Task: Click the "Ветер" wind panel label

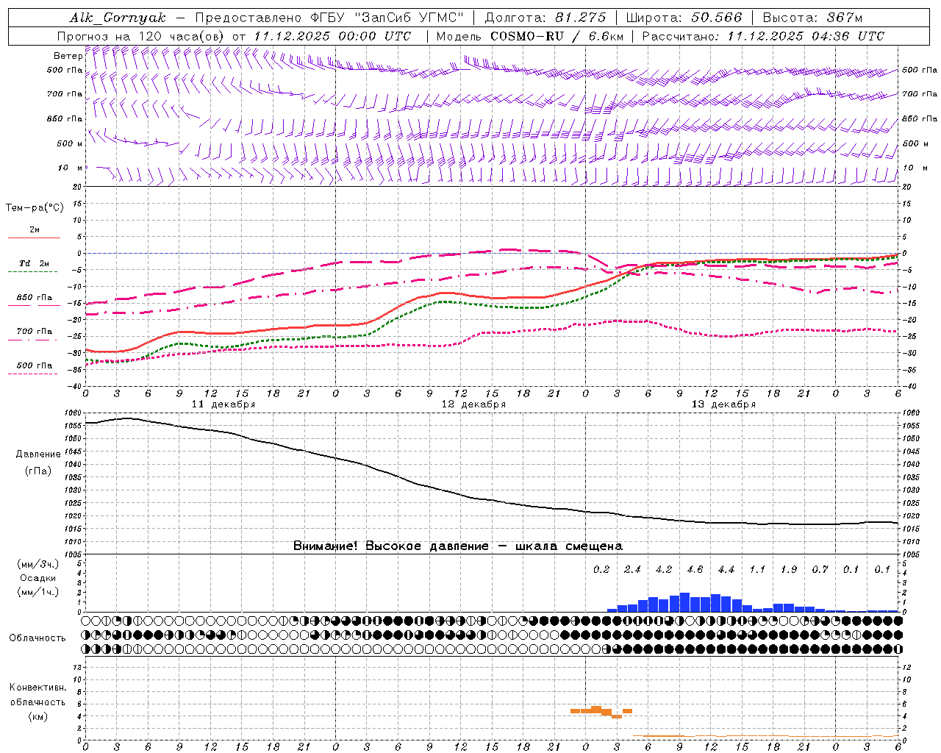Action: pos(68,56)
